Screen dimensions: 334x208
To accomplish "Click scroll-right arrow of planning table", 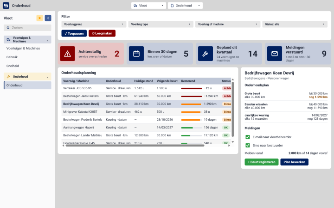I will click(229, 146).
